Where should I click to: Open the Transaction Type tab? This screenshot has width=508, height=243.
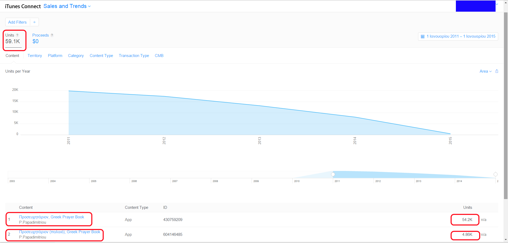[134, 56]
